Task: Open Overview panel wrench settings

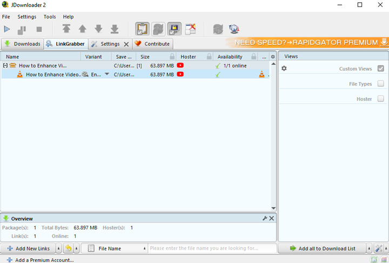Action: point(265,218)
